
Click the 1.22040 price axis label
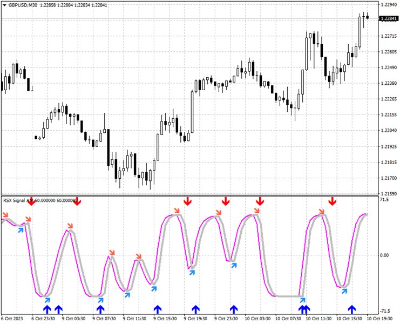(389, 130)
